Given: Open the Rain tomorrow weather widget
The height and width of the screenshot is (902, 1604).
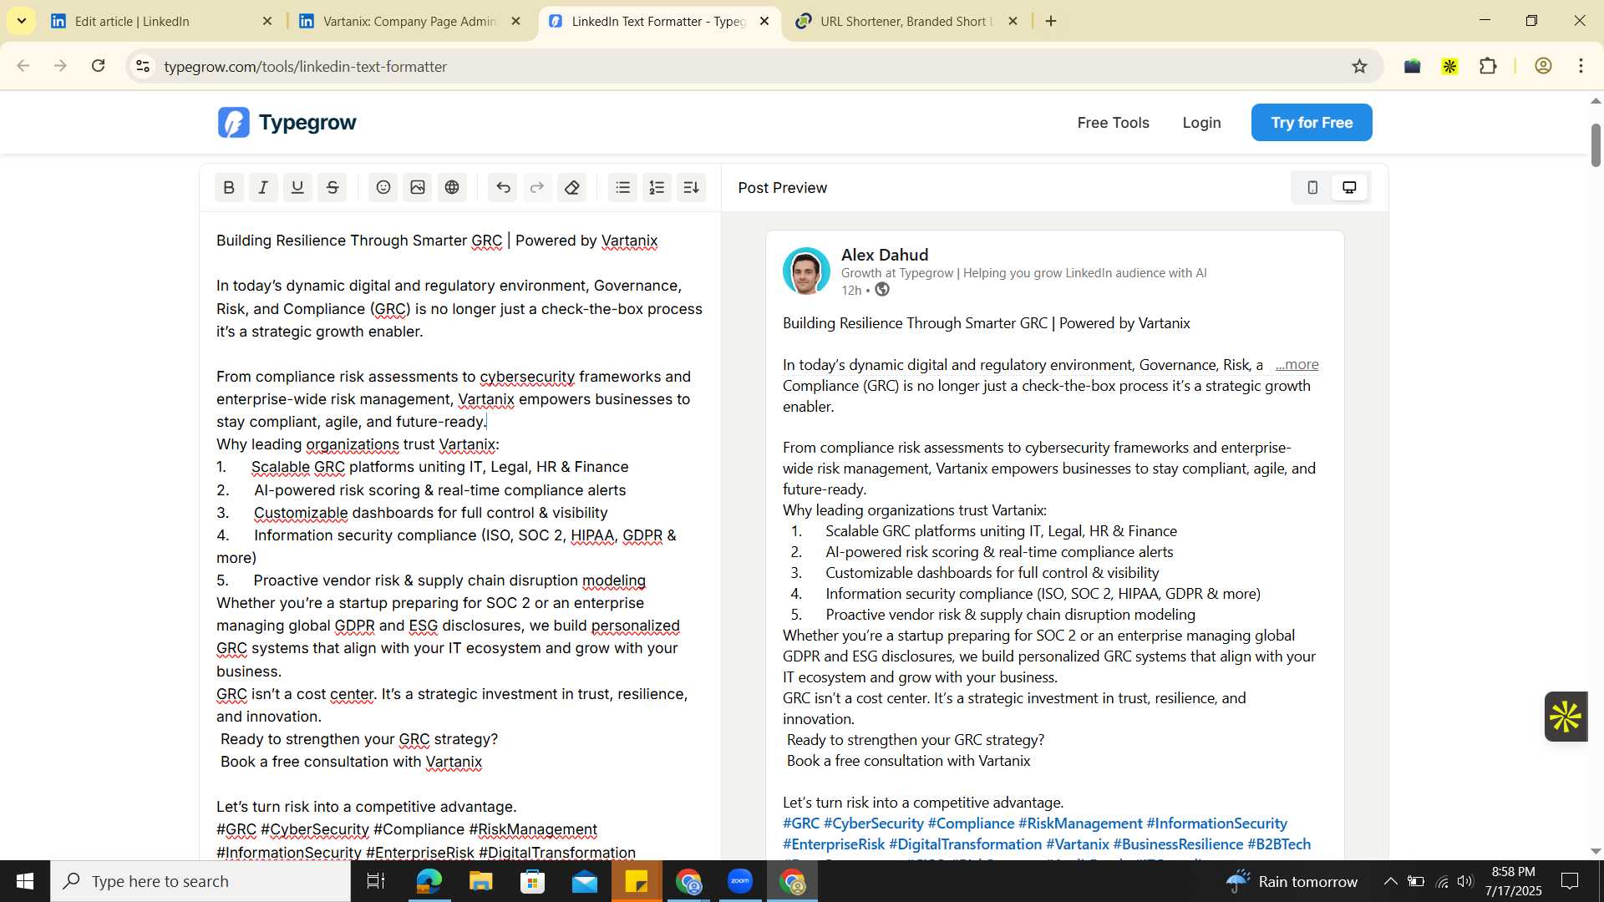Looking at the screenshot, I should [1292, 881].
